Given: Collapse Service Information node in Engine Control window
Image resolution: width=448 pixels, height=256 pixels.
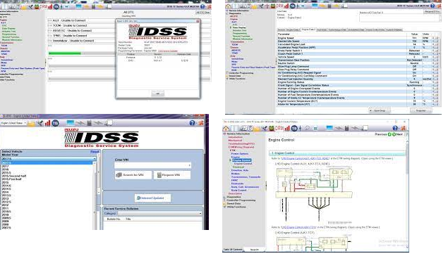Looking at the screenshot, I should (224, 134).
